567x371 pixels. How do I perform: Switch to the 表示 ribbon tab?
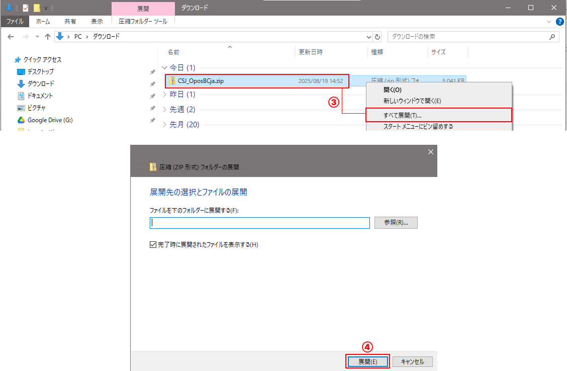(97, 22)
